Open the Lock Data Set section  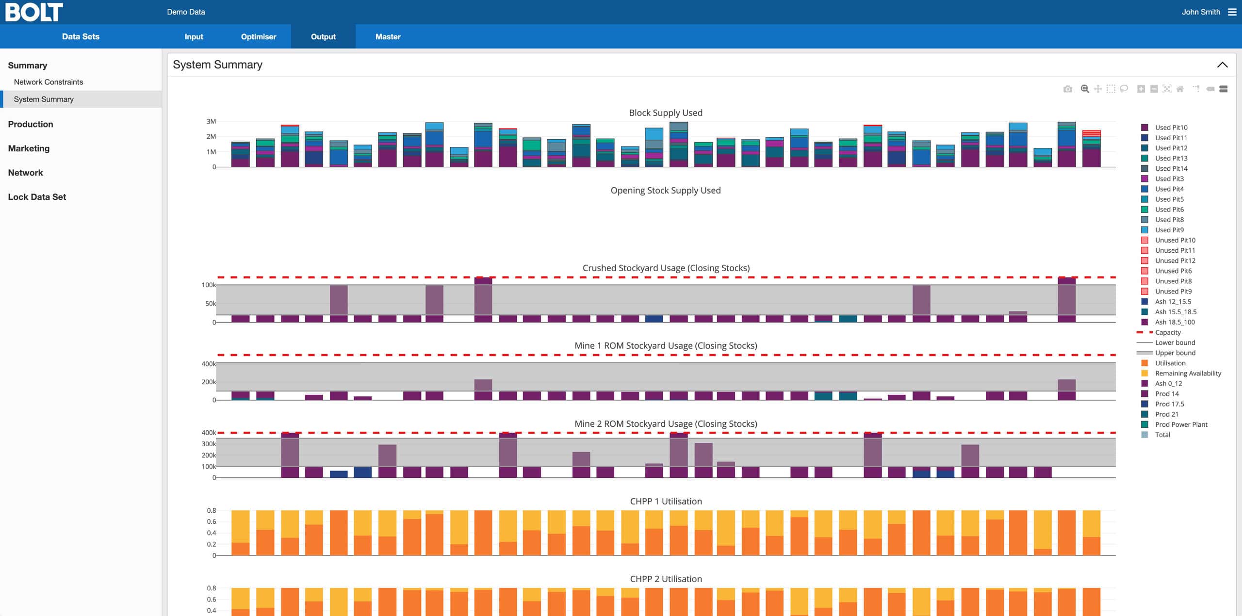pyautogui.click(x=37, y=197)
